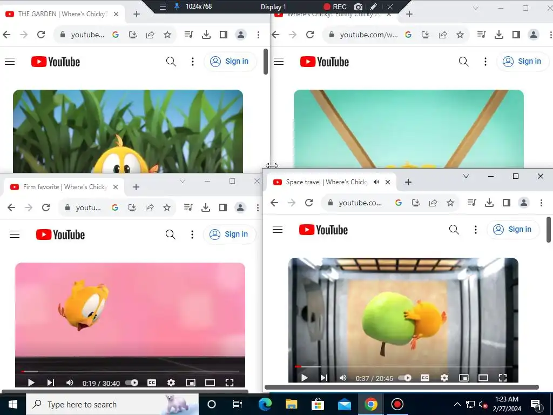Bookmark the page in THE GARDEN window
Image resolution: width=553 pixels, height=415 pixels.
point(167,35)
